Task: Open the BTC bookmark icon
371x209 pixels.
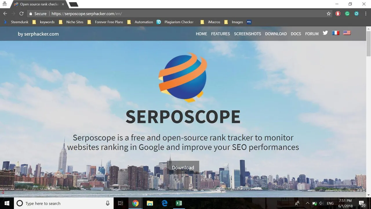Action: (249, 22)
